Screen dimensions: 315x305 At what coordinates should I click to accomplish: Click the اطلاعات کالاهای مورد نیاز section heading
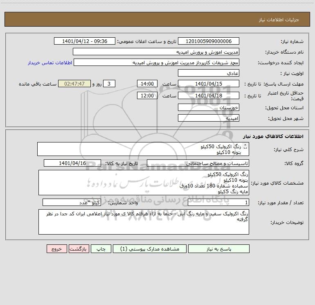273,136
